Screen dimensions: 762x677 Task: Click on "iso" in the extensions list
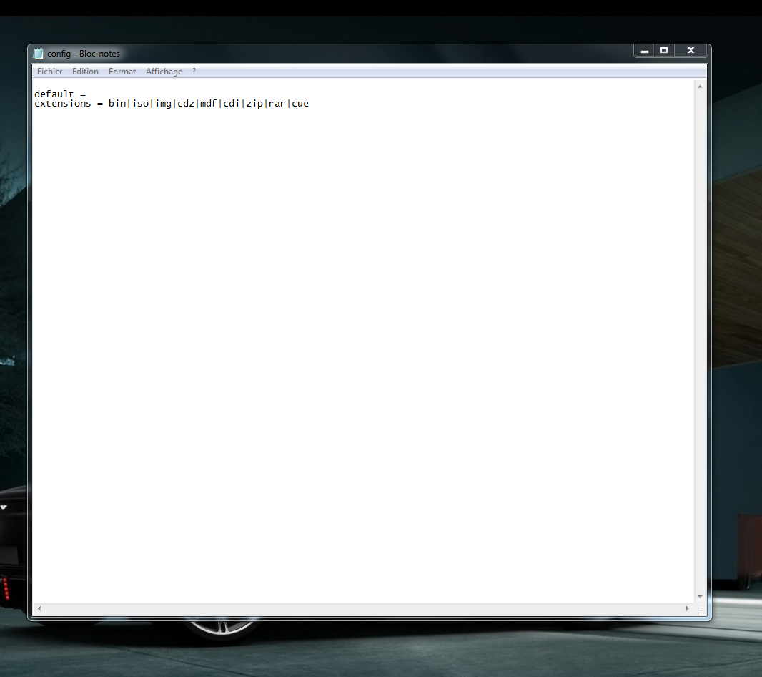(140, 104)
